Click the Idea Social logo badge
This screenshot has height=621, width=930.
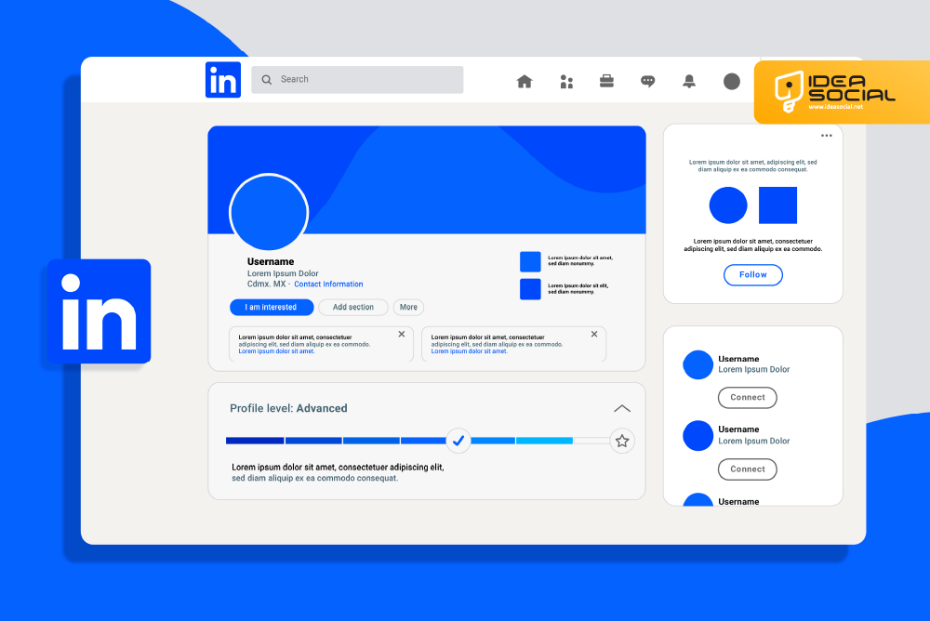[842, 92]
